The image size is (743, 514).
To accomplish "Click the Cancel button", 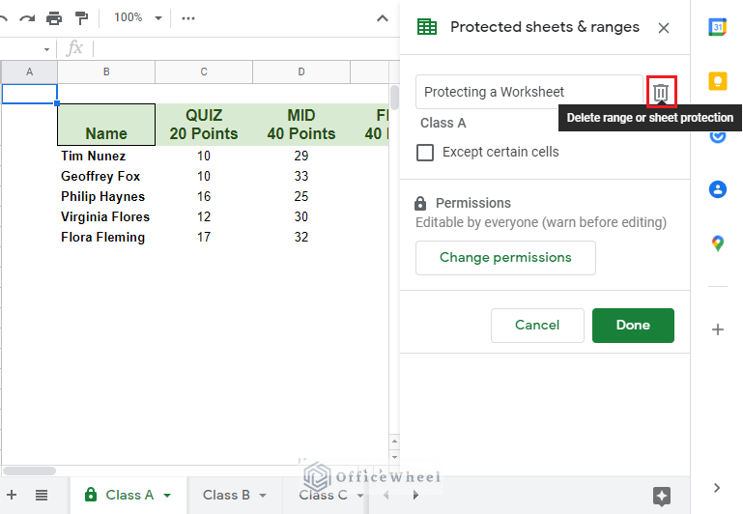I will tap(537, 326).
